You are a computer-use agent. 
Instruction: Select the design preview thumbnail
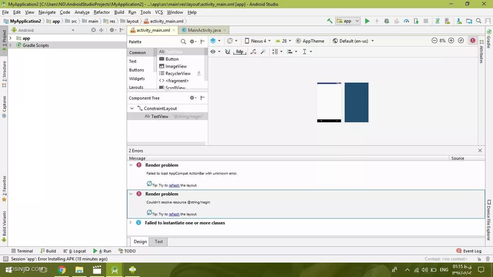coord(329,102)
